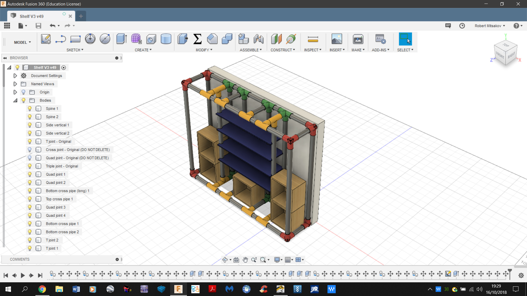This screenshot has height=296, width=527.
Task: Open Change Parameters sigma icon
Action: (x=197, y=39)
